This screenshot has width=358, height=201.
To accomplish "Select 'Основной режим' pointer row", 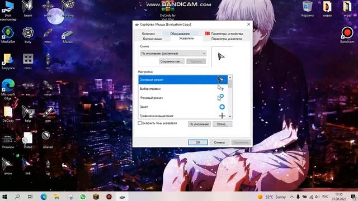I will 183,80.
